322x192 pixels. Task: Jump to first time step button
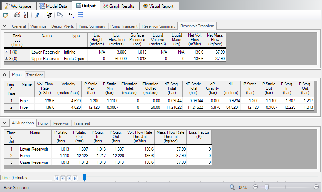pyautogui.click(x=57, y=178)
